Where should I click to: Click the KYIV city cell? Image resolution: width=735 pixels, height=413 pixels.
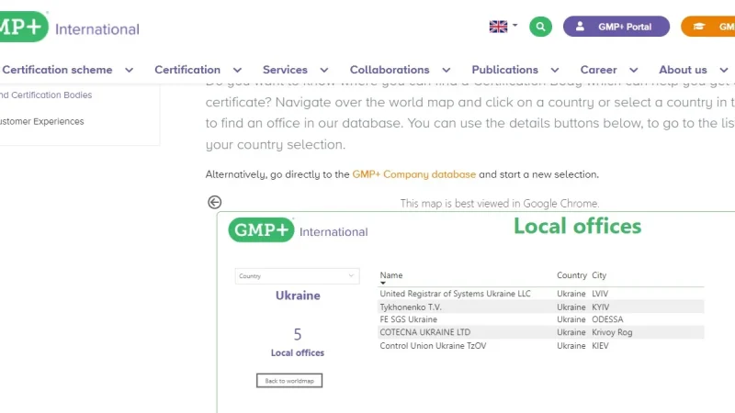pos(601,307)
